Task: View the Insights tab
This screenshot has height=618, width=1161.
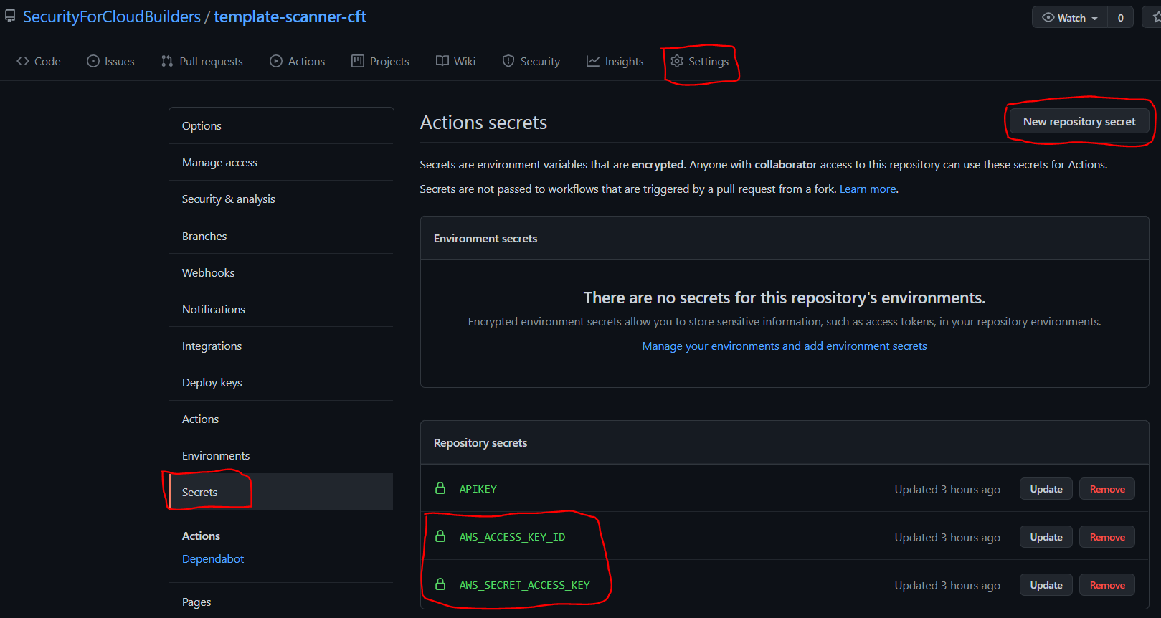Action: tap(615, 61)
